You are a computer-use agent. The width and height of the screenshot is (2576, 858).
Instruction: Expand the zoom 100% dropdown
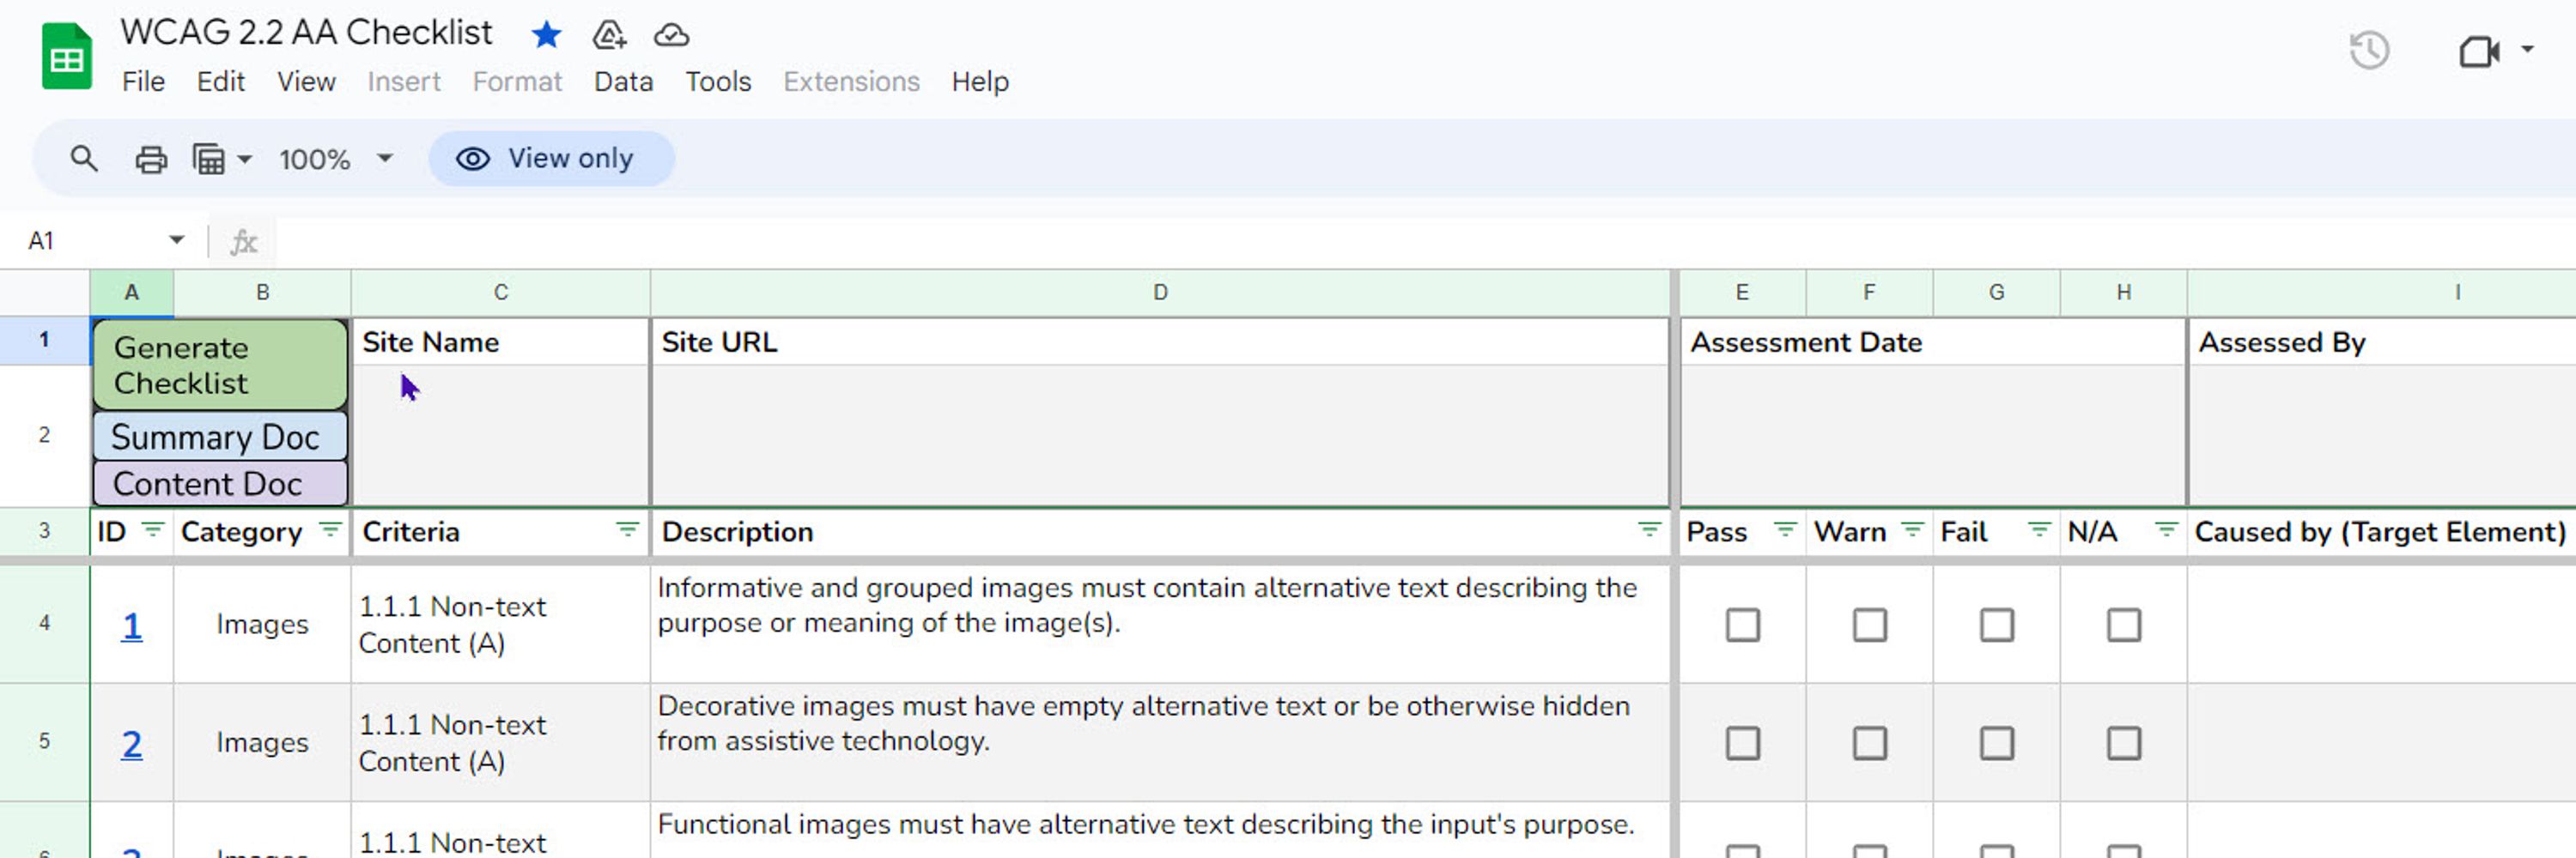coord(384,159)
